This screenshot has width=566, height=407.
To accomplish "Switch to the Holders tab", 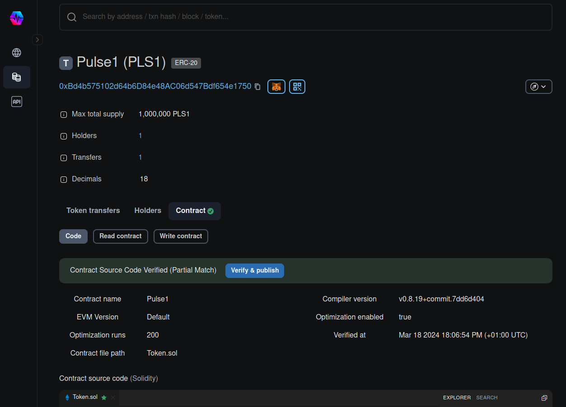I will pos(148,211).
